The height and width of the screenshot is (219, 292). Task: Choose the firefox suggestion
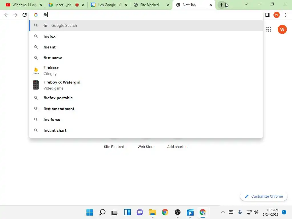(x=146, y=36)
